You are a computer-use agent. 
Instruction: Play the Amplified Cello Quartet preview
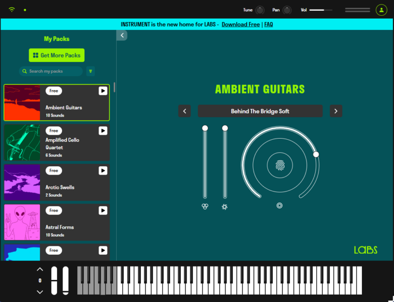[102, 131]
